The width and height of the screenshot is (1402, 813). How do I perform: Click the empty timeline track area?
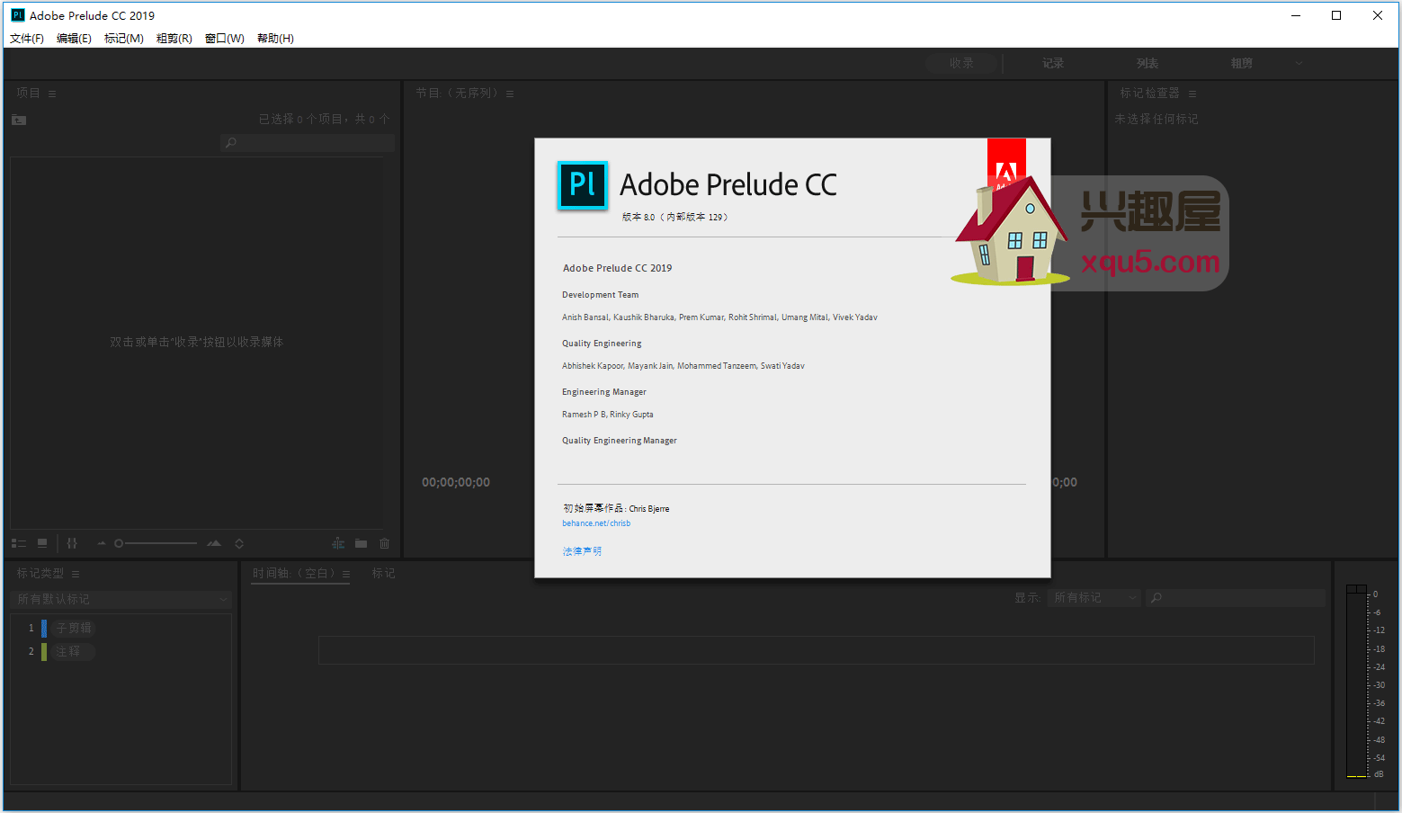point(817,650)
